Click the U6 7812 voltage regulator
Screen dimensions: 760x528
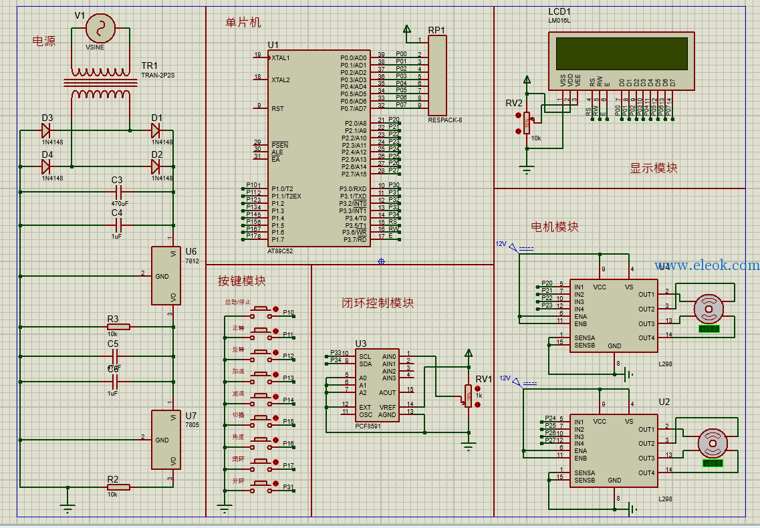click(166, 275)
